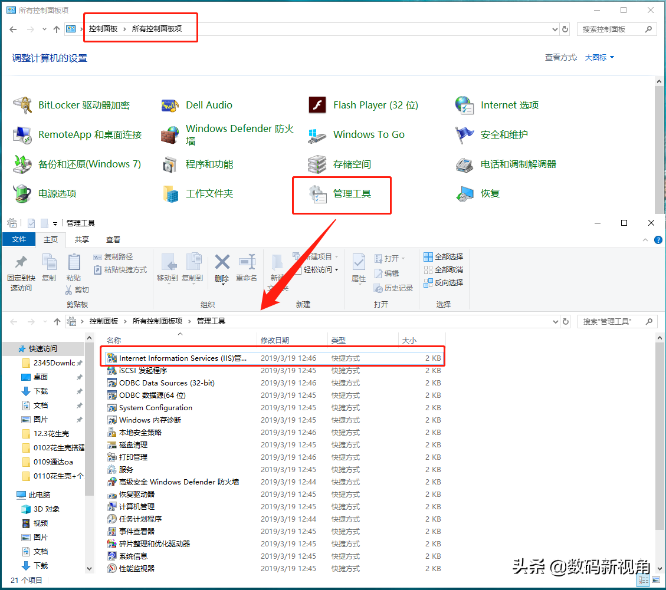Select System Configuration row
Viewport: 666px width, 590px height.
(x=273, y=407)
